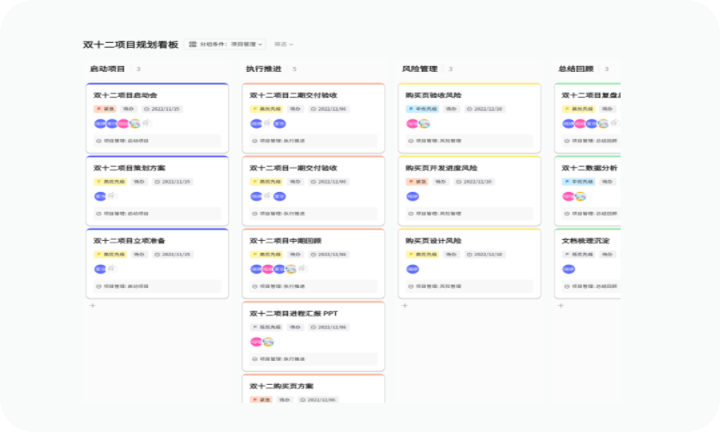Click 高优先级 tag on 购买页设计风险
Screen dimensions: 720x432
click(x=423, y=255)
